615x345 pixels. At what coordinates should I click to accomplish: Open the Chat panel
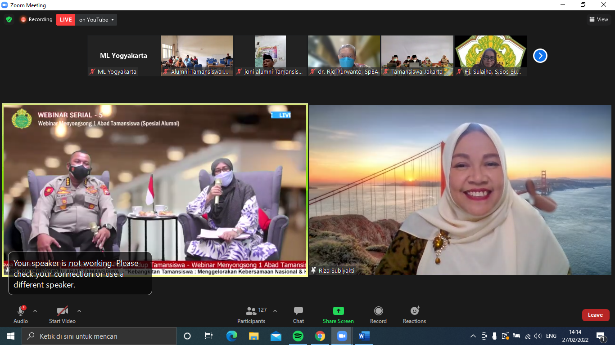click(x=298, y=314)
